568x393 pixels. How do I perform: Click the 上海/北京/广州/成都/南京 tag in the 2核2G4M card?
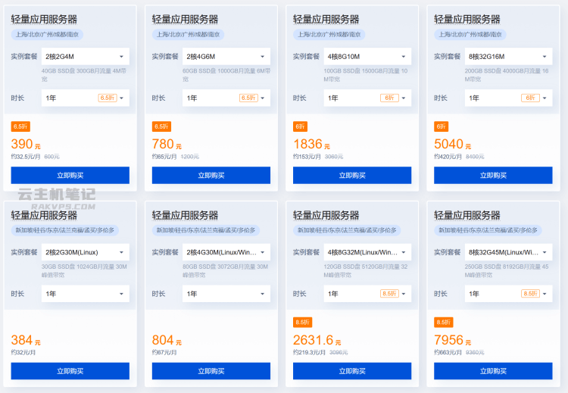(47, 34)
